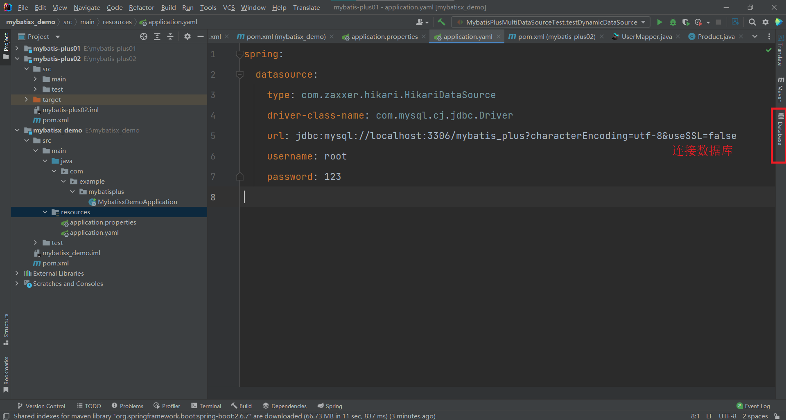Expand External Libraries node
786x420 pixels.
(17, 273)
